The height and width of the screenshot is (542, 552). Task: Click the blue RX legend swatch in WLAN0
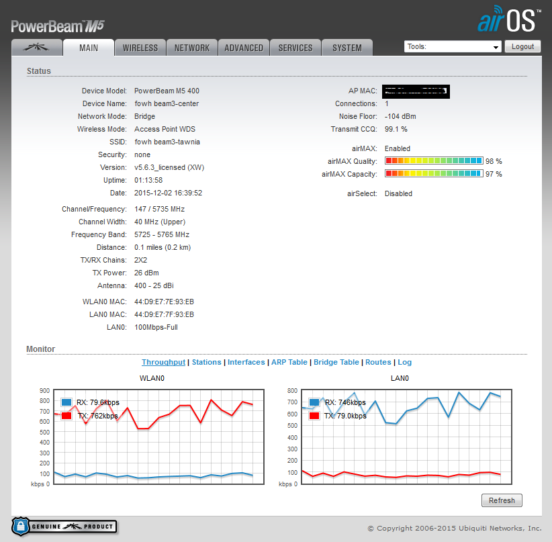click(66, 402)
